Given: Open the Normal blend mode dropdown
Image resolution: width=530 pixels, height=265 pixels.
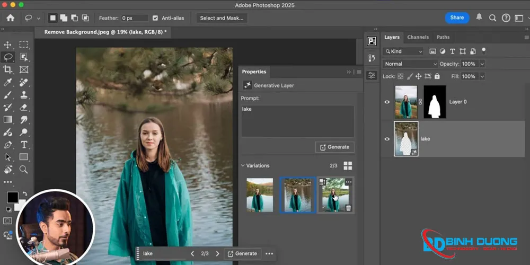Looking at the screenshot, I should 410,64.
